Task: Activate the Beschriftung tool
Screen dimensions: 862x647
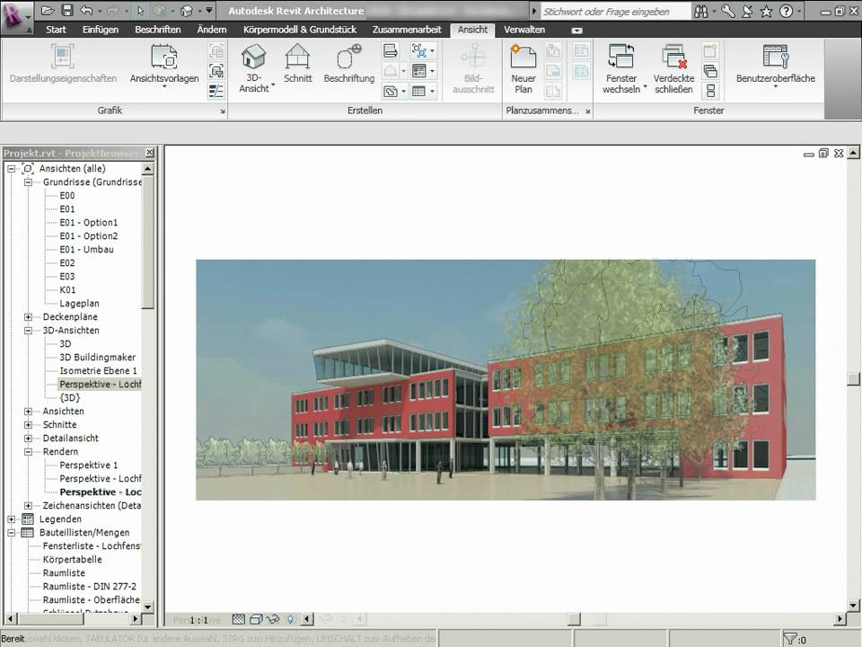Action: point(348,61)
